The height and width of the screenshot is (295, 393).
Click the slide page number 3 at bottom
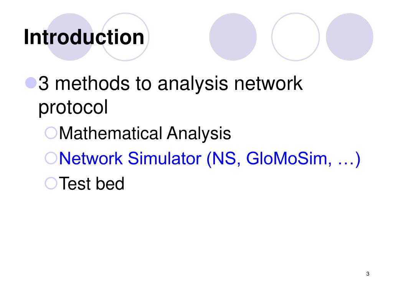(368, 273)
